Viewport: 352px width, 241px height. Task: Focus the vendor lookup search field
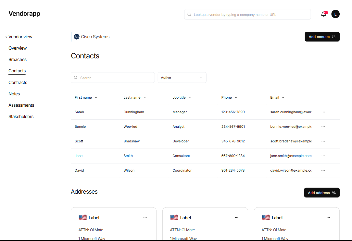pyautogui.click(x=248, y=14)
